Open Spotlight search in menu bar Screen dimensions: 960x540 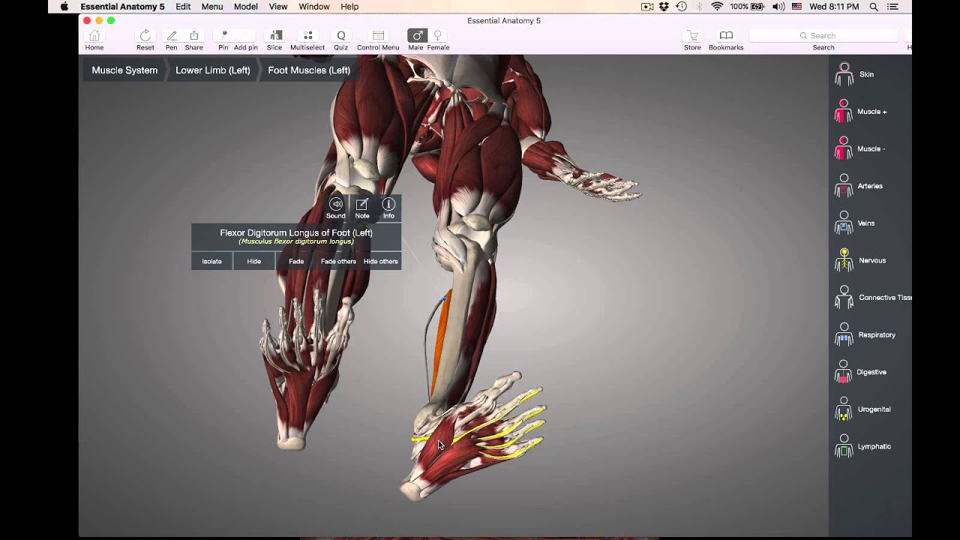click(874, 7)
